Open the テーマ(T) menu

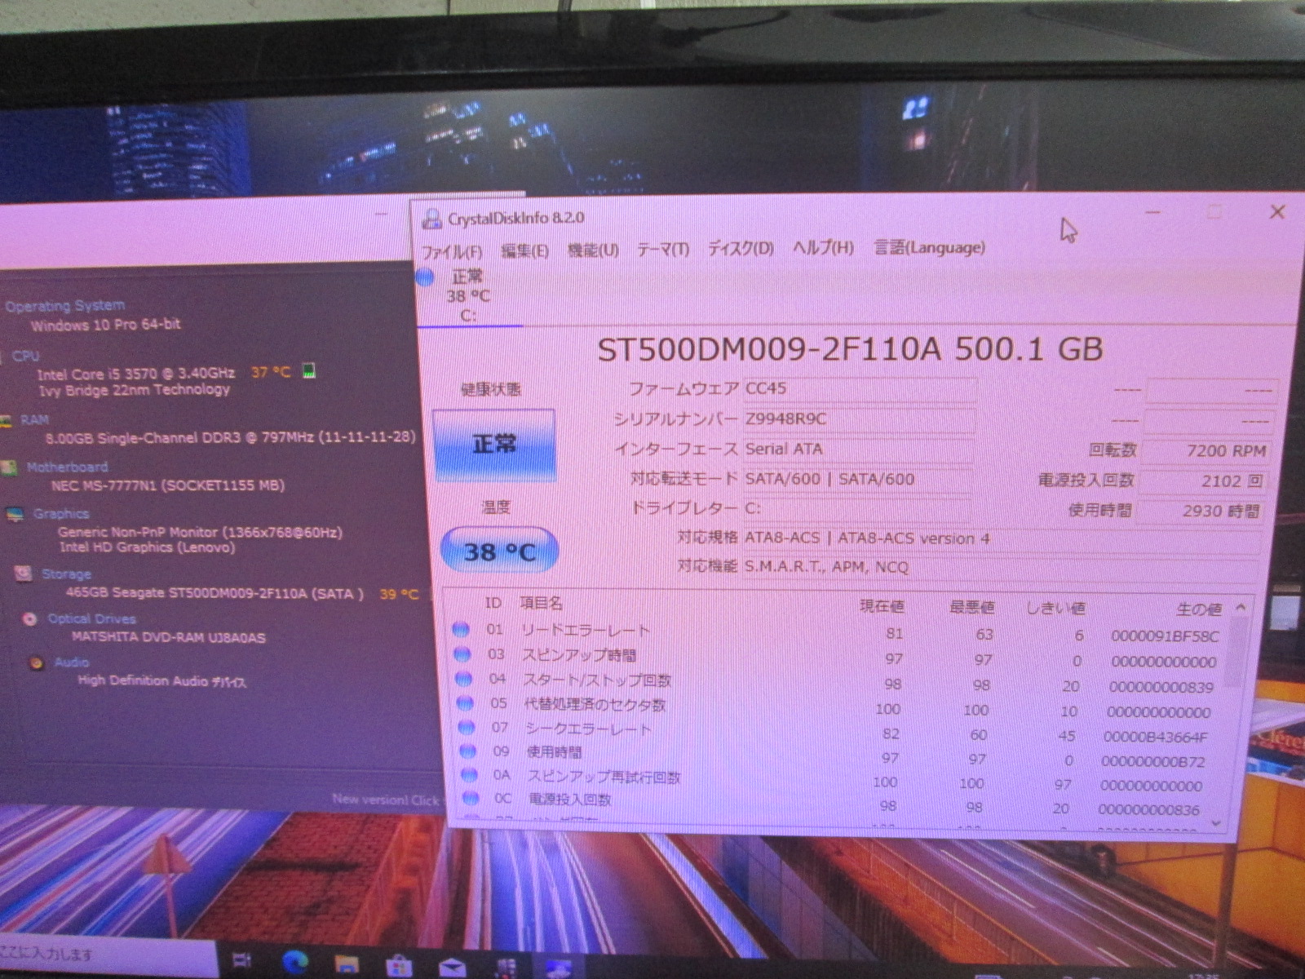coord(663,249)
